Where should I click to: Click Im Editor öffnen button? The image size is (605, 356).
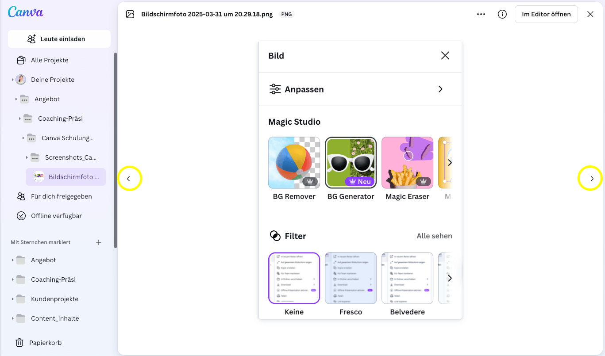[546, 14]
